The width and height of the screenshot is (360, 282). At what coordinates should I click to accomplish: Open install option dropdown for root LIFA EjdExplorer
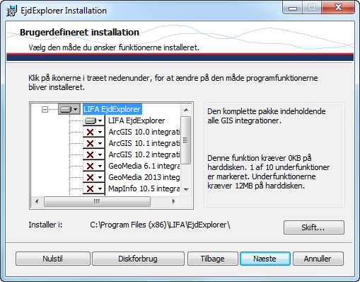(x=69, y=109)
